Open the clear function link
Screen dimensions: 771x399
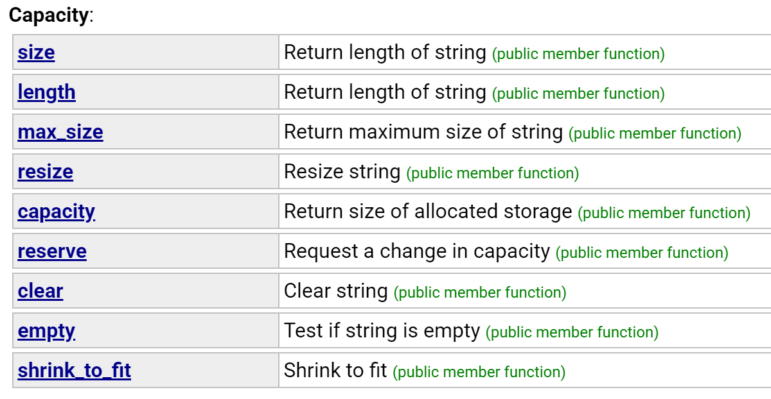[x=40, y=291]
